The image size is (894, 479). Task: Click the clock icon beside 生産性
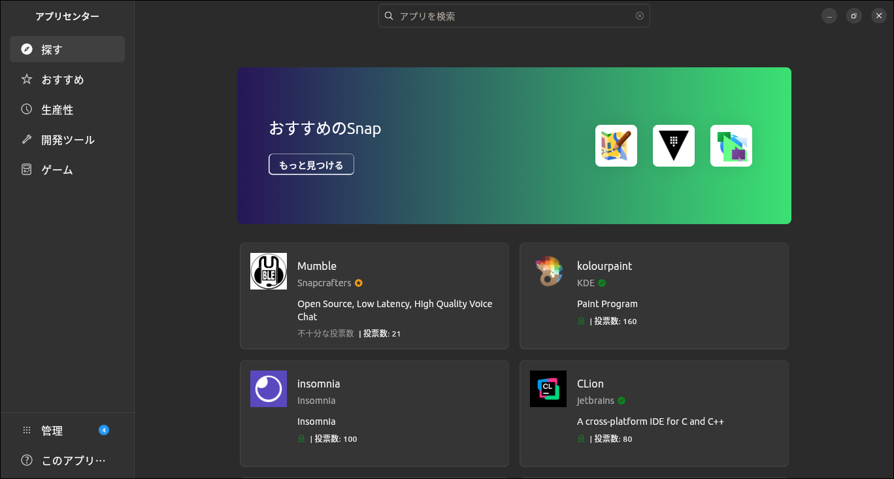27,109
